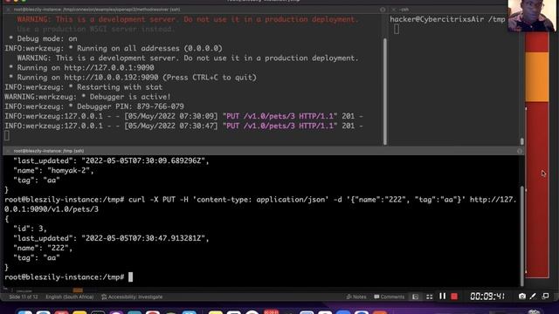The height and width of the screenshot is (314, 559).
Task: Click the curl -X PUT command line
Action: tap(260, 204)
